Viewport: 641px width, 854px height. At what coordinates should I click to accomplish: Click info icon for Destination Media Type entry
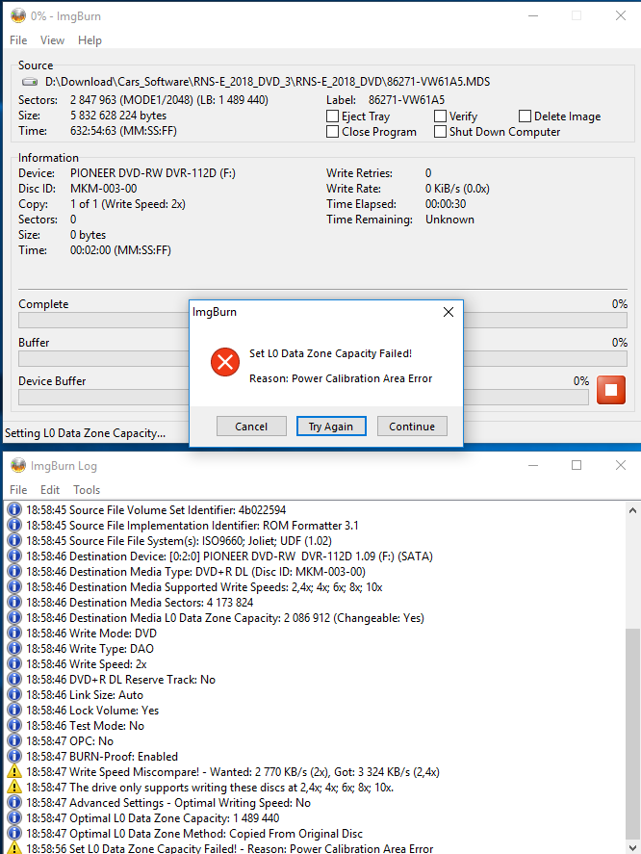click(14, 571)
